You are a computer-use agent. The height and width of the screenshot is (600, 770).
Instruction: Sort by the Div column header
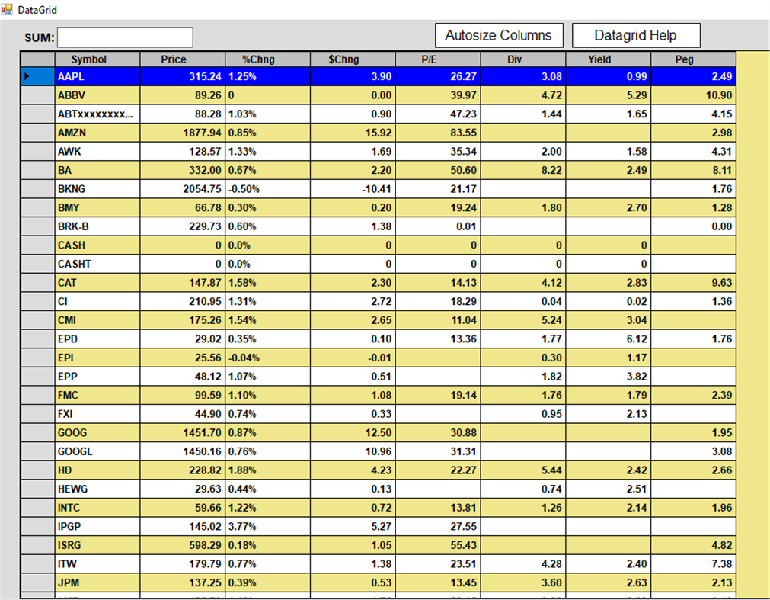(523, 59)
